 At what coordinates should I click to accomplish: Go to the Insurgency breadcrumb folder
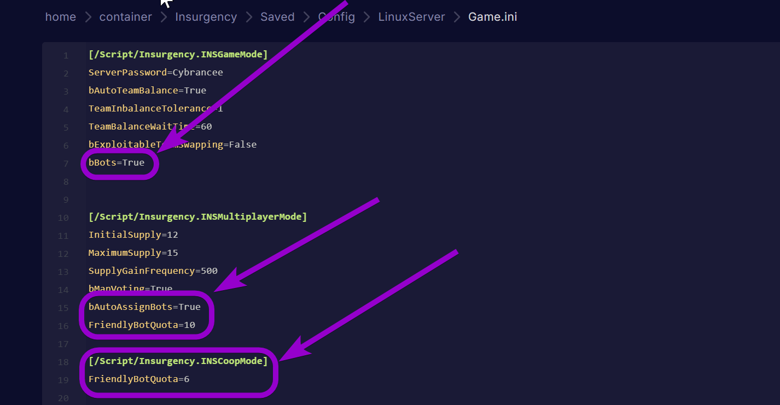206,17
